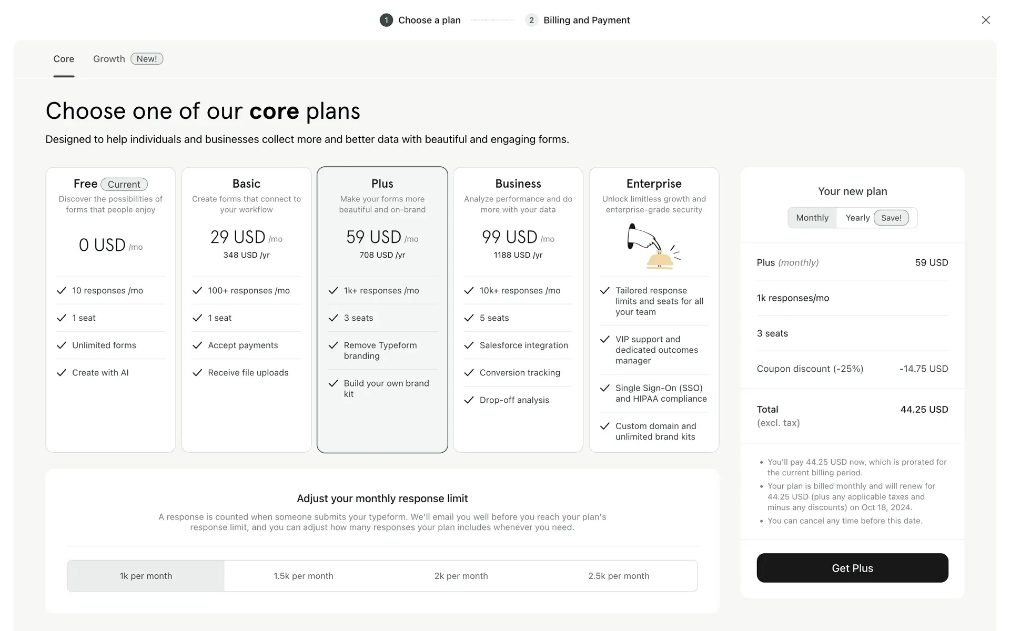Viewport: 1010px width, 631px height.
Task: Switch billing to Monthly
Action: tap(812, 218)
